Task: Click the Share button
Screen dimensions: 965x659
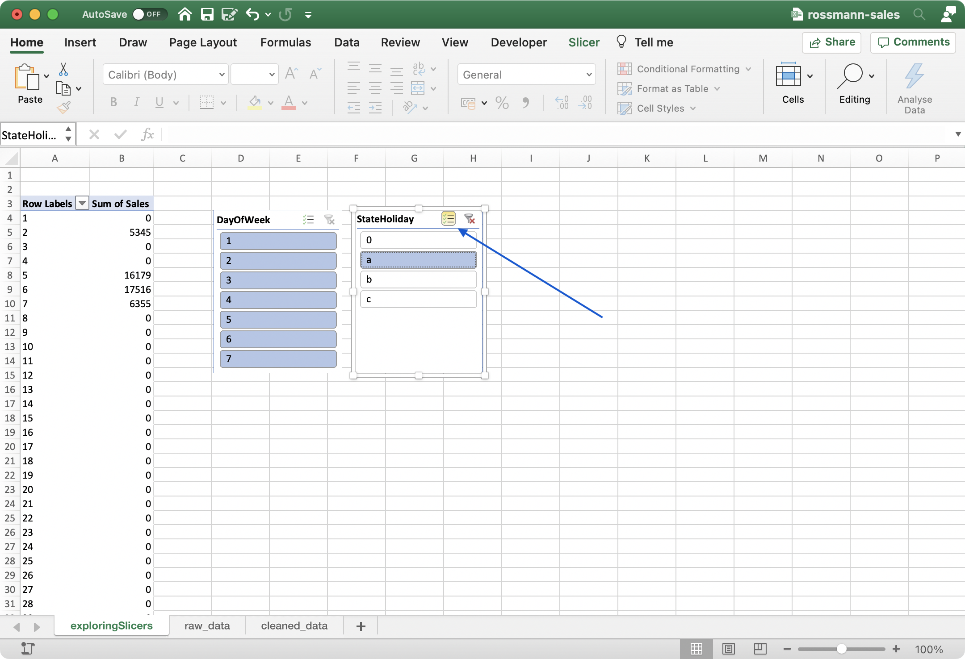Action: (832, 42)
